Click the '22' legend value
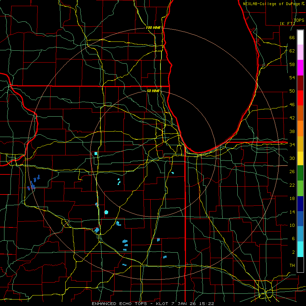 pyautogui.click(x=292, y=185)
